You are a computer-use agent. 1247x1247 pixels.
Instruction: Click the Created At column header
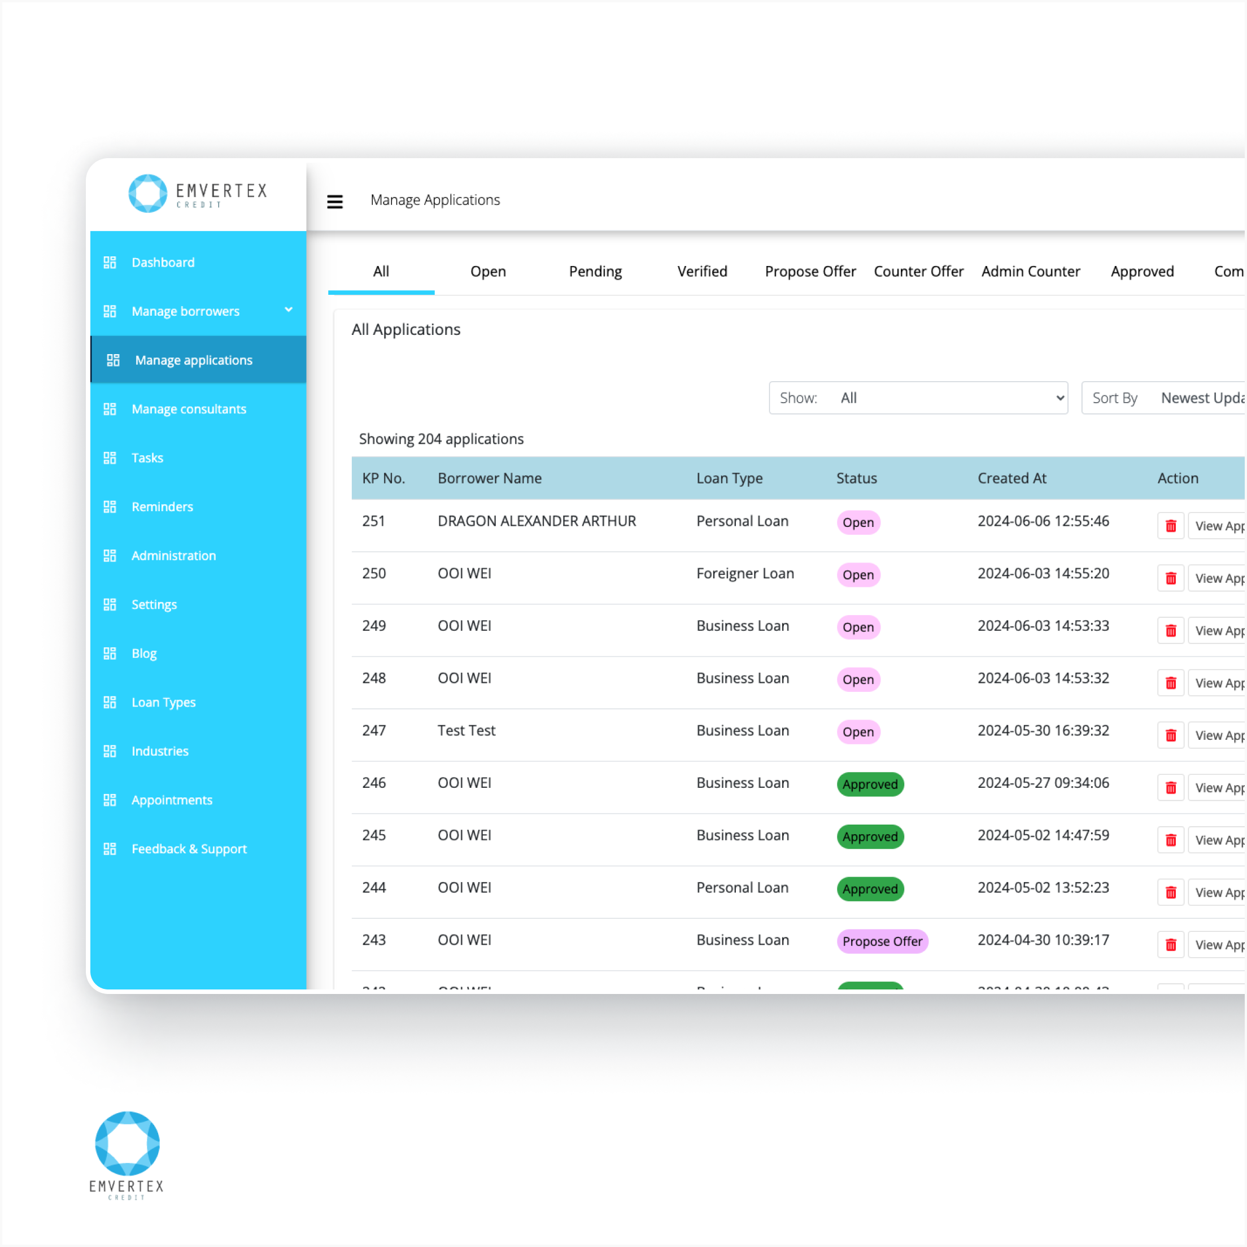click(x=1011, y=478)
